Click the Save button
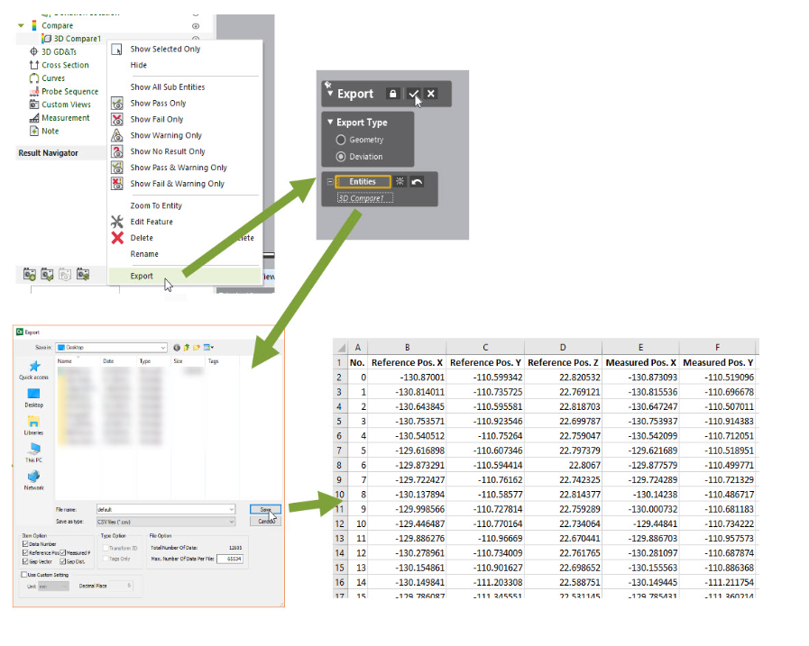Screen dimensions: 809x646 click(x=266, y=509)
